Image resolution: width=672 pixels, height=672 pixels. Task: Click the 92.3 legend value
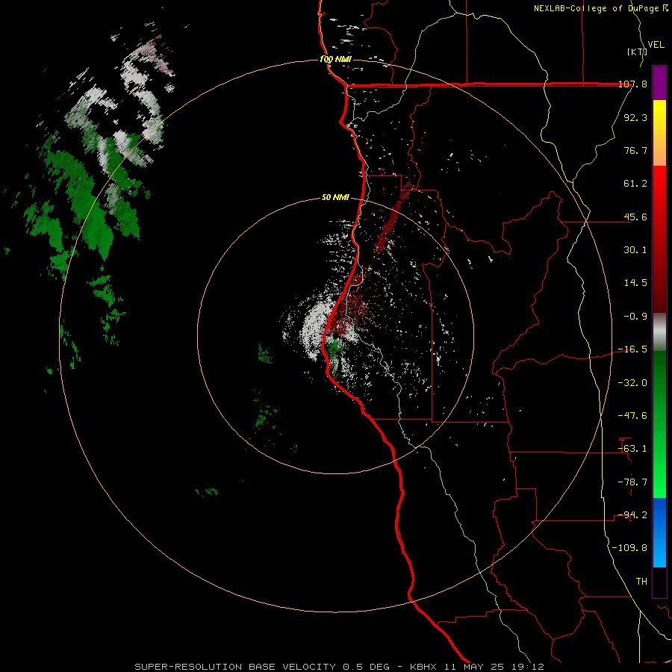[635, 117]
